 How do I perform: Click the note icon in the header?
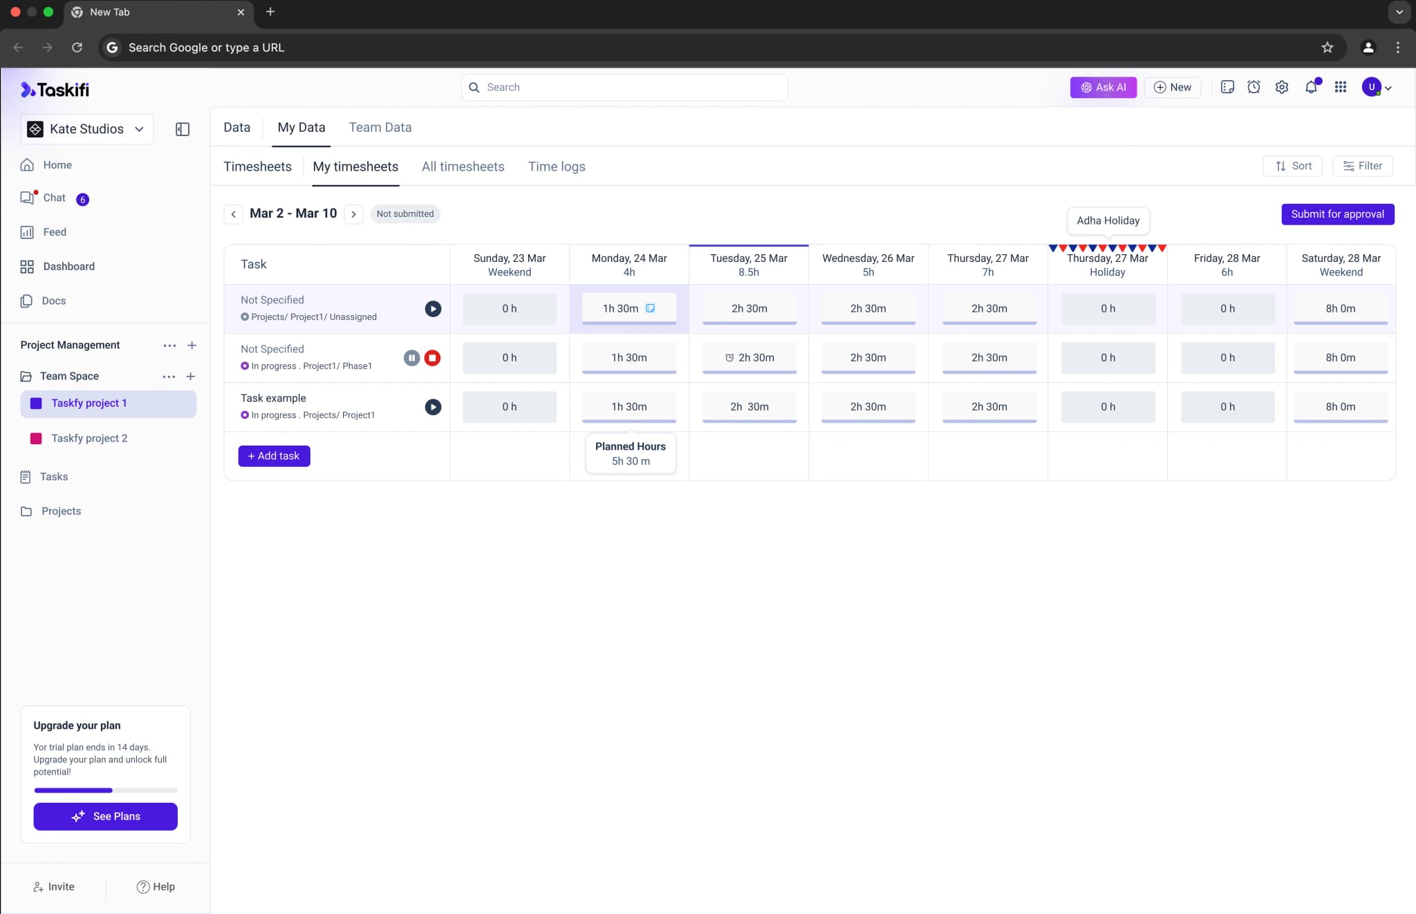click(x=1227, y=87)
